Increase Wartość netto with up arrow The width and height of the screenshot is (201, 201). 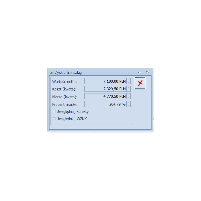(x=129, y=80)
